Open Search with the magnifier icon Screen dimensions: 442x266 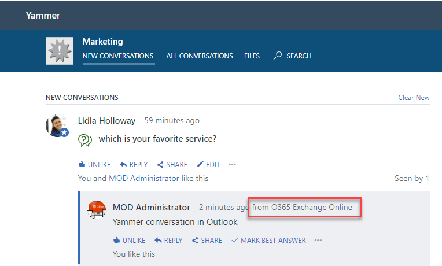point(278,56)
